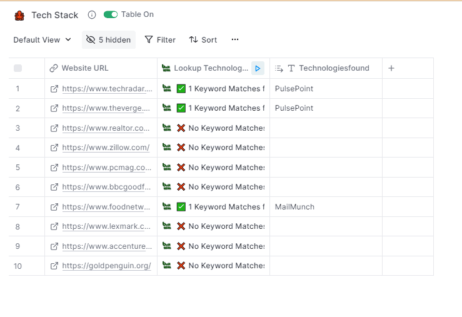Open the bbcgoodf... URL link
This screenshot has width=462, height=317.
(x=106, y=187)
